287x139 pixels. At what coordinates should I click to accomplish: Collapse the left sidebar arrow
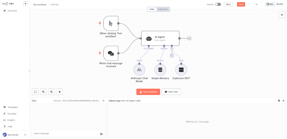click(29, 71)
